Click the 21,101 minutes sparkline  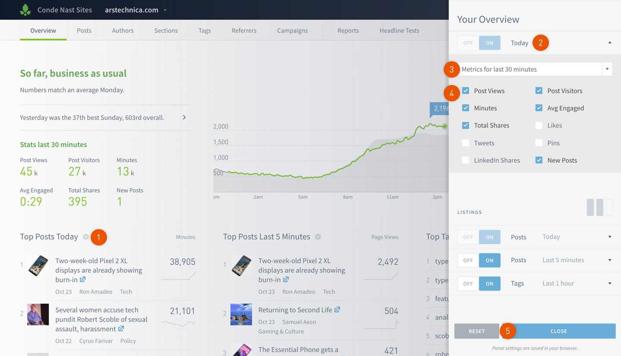(x=178, y=323)
